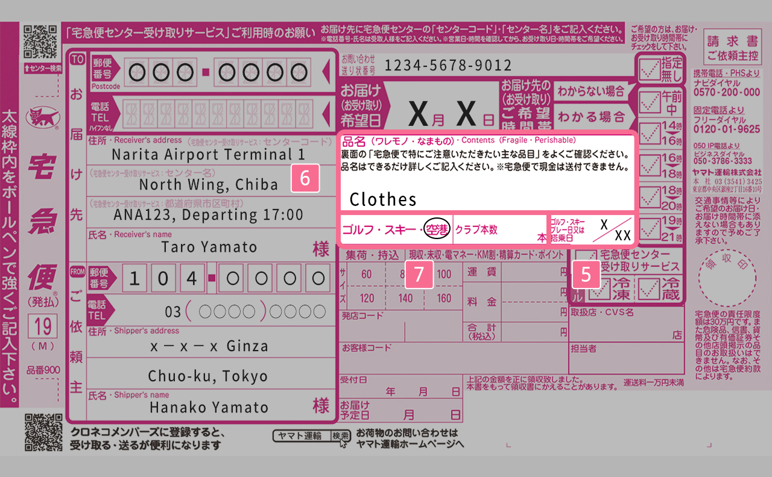Click the triangle arrow beside the receiver postcode
Image resolution: width=772 pixels, height=477 pixels.
pos(326,72)
